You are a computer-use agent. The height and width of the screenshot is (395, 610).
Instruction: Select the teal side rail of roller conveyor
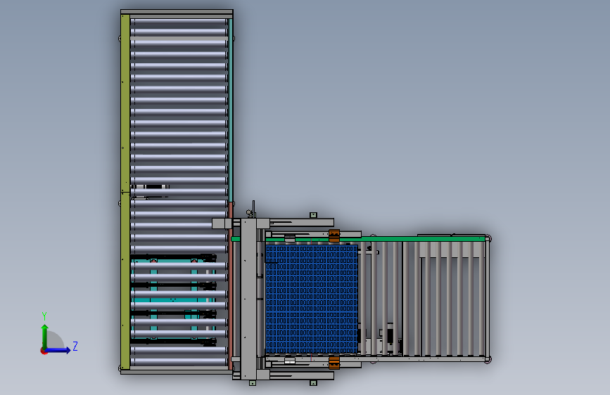click(231, 110)
